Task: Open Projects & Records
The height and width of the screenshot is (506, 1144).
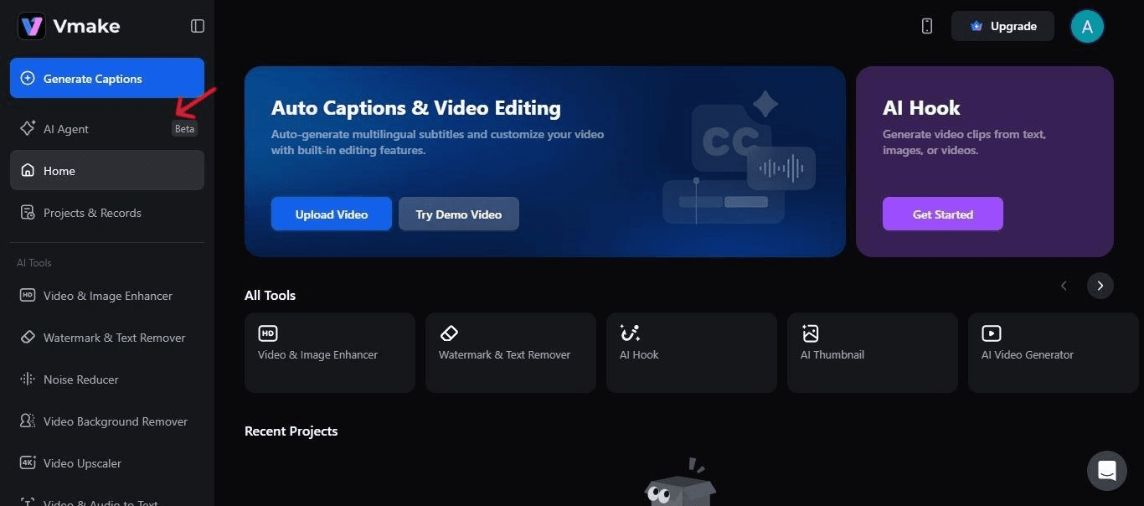Action: pyautogui.click(x=92, y=212)
